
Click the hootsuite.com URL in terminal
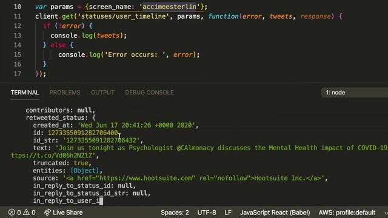(x=145, y=178)
